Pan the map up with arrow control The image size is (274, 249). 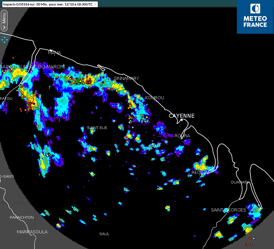coord(4,37)
